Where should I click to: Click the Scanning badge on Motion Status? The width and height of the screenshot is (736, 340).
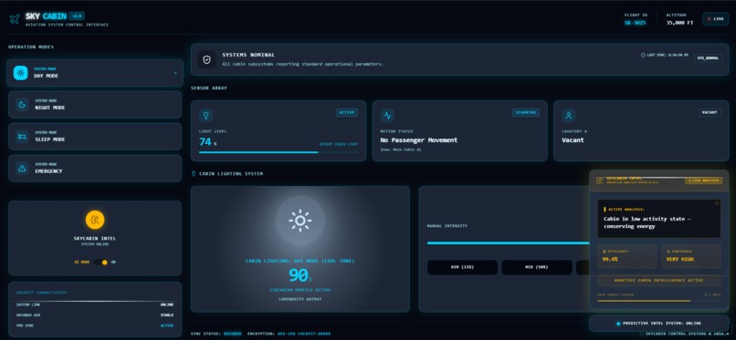526,112
